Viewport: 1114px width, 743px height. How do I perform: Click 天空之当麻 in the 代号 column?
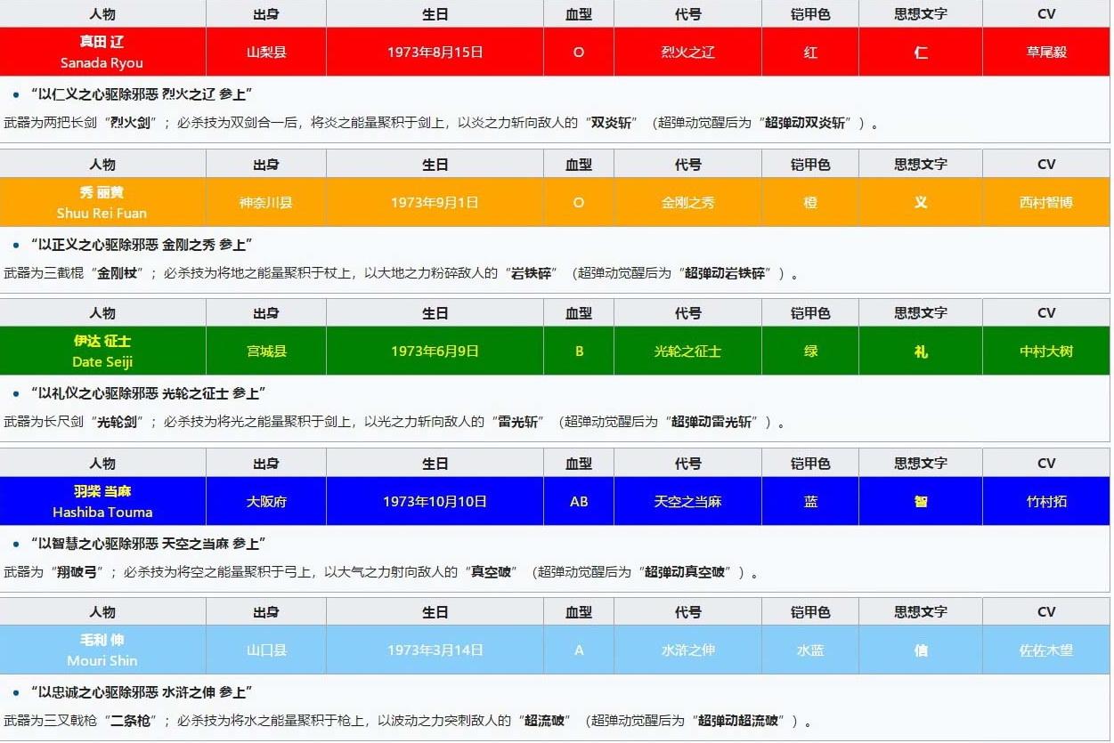tap(687, 501)
